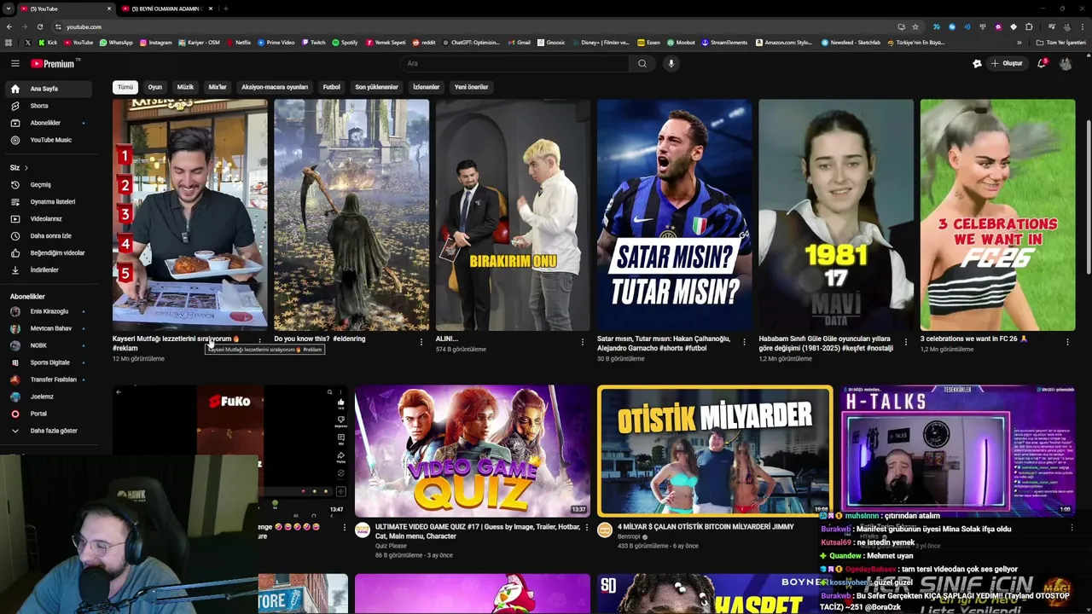Open H-Talks video thumbnail
The image size is (1092, 614).
[x=957, y=449]
